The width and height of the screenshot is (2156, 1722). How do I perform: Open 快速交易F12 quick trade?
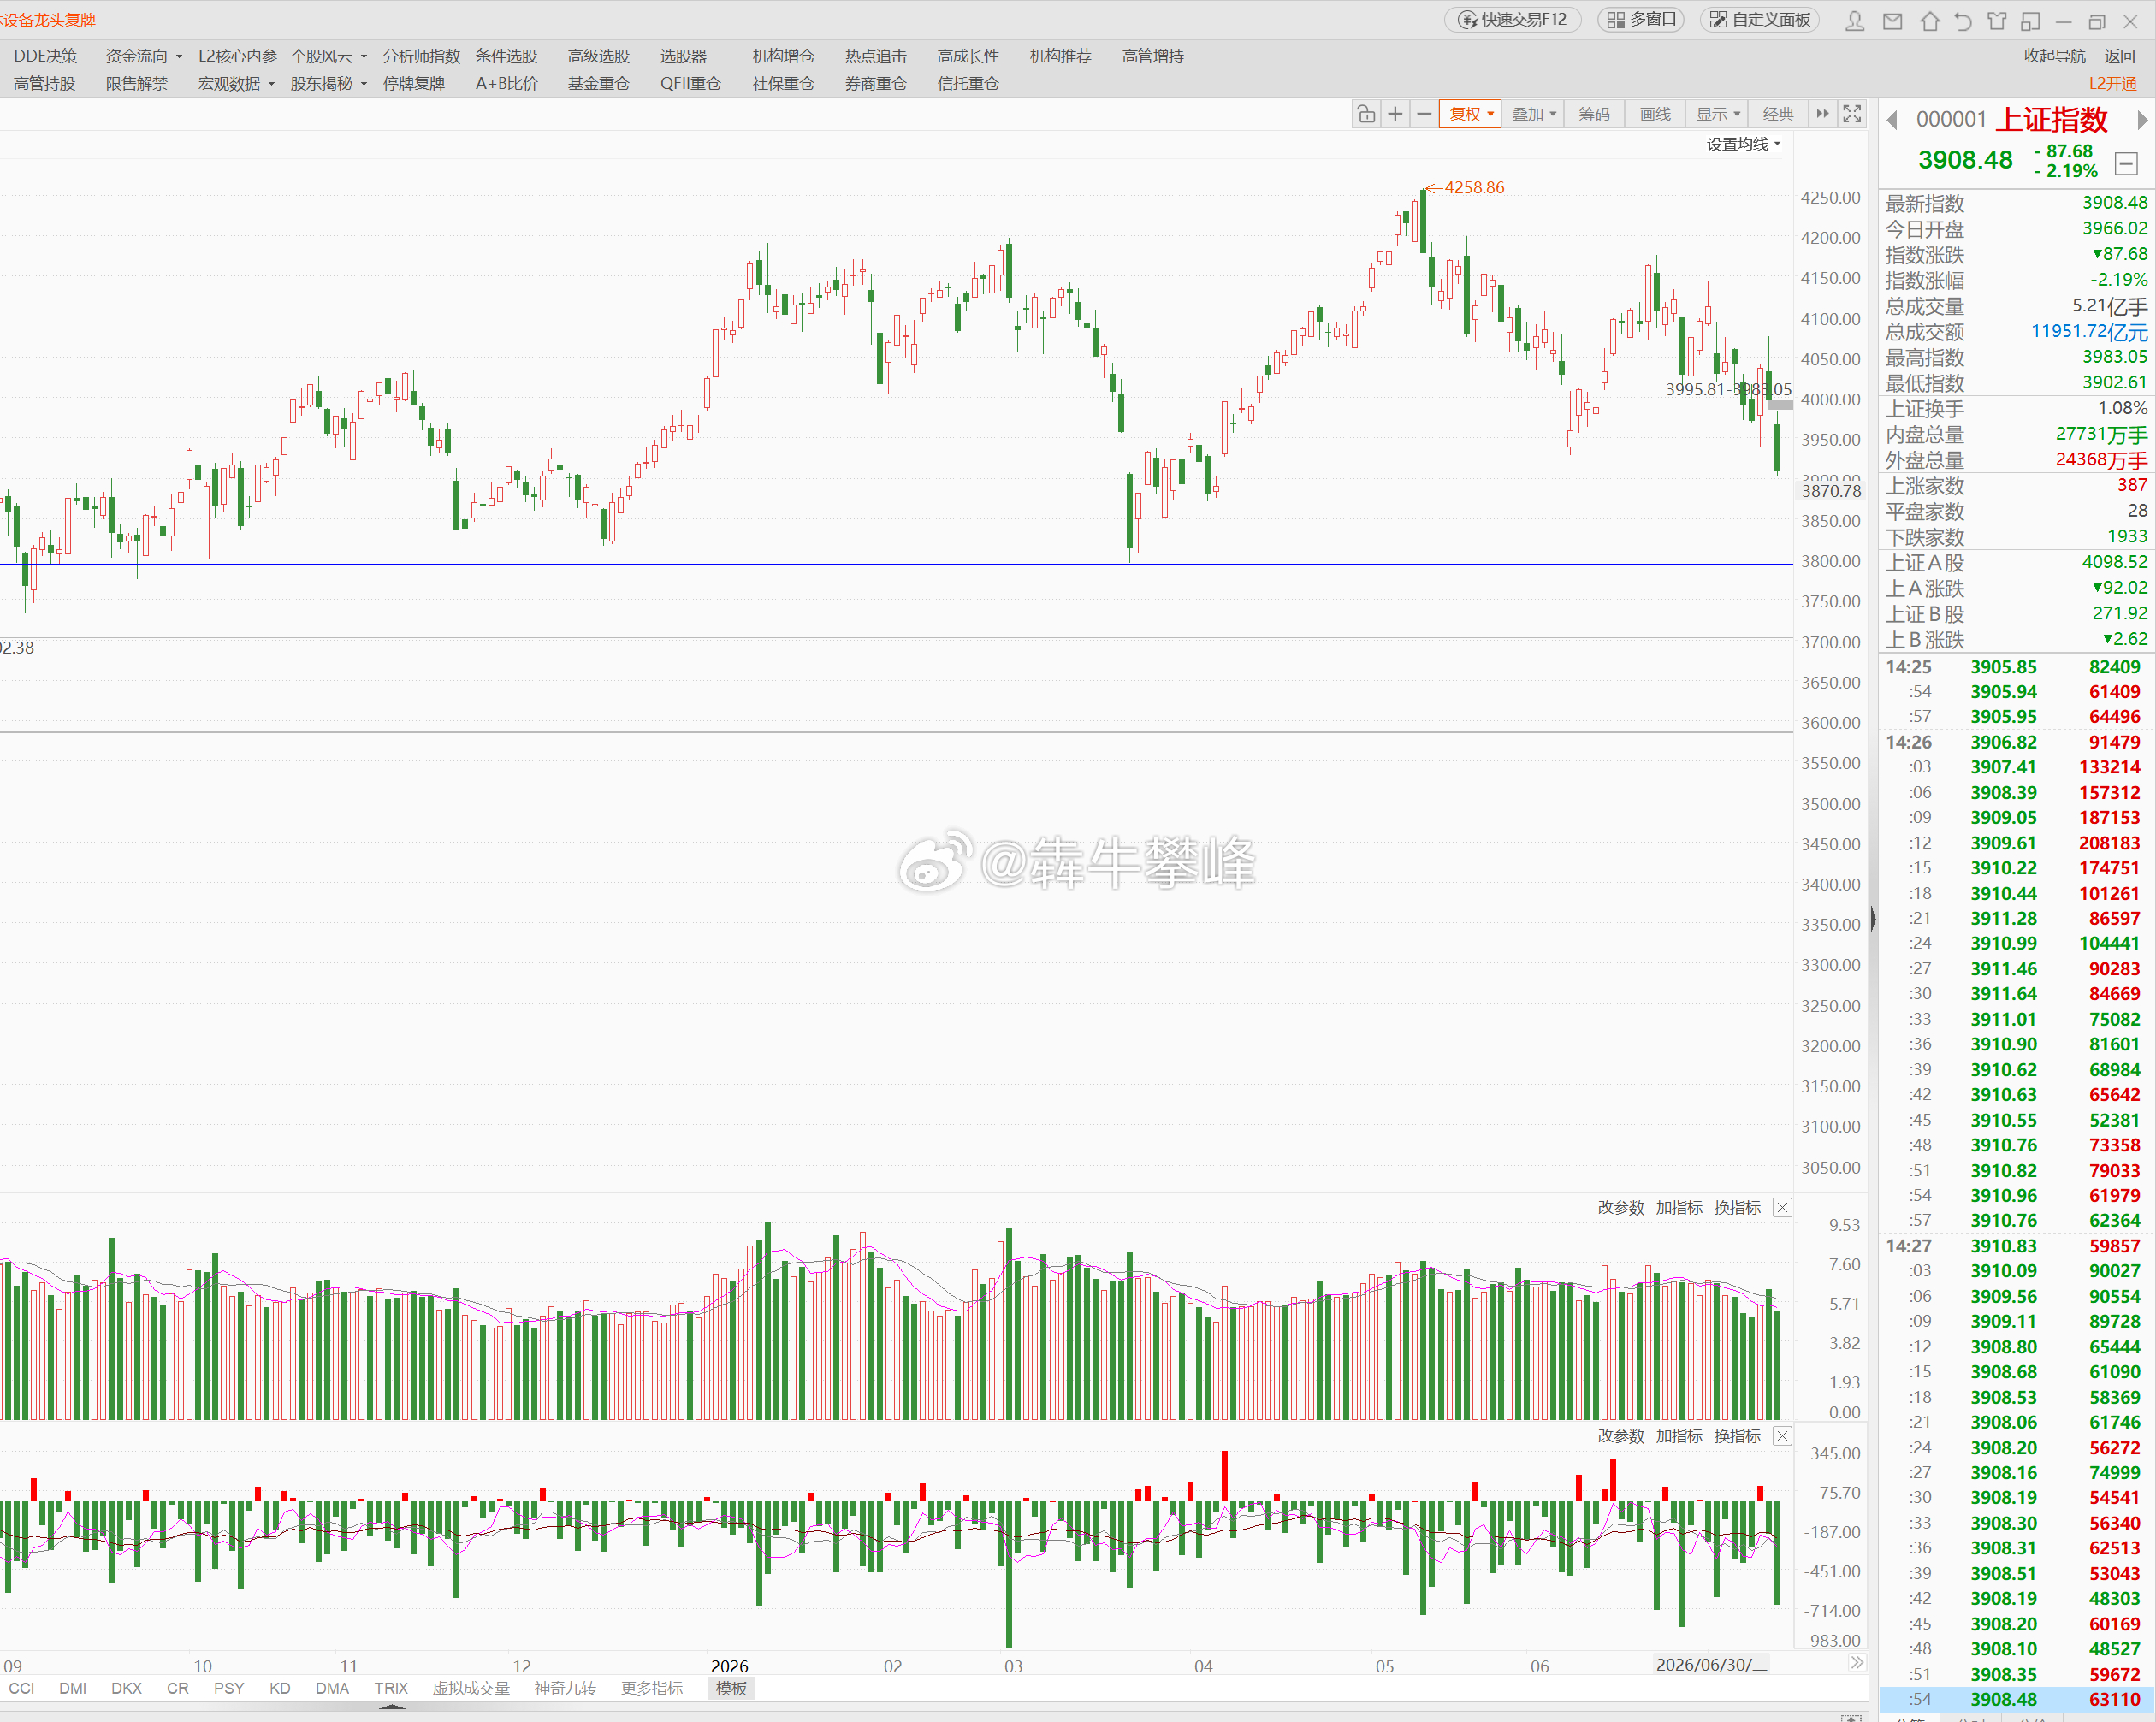1512,20
